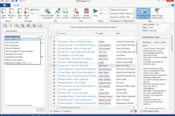The height and width of the screenshot is (116, 175).
Task: Click the Delete Selected icon
Action: click(86, 11)
